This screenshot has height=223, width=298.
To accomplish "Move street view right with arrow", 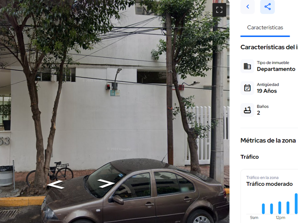I will (106, 184).
